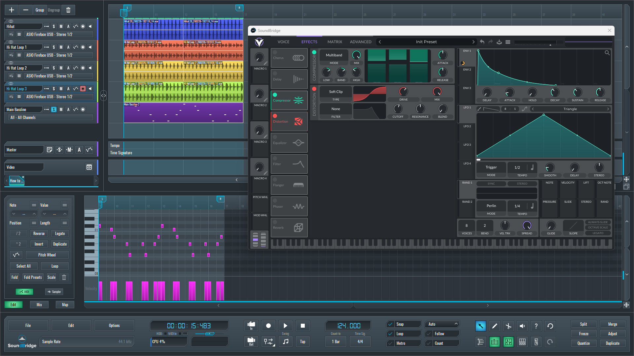Open automation for Hi Hat Loop 2
Image resolution: width=634 pixels, height=356 pixels.
76,68
